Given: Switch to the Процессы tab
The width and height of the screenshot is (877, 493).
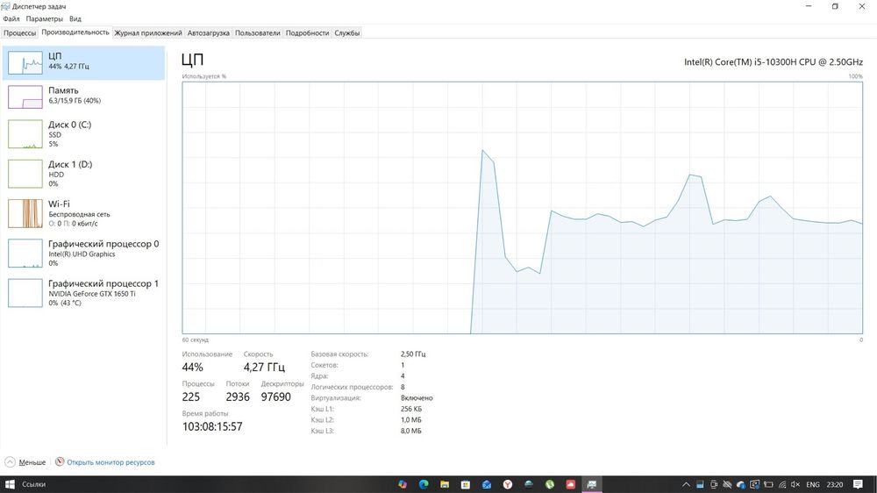Looking at the screenshot, I should (19, 33).
